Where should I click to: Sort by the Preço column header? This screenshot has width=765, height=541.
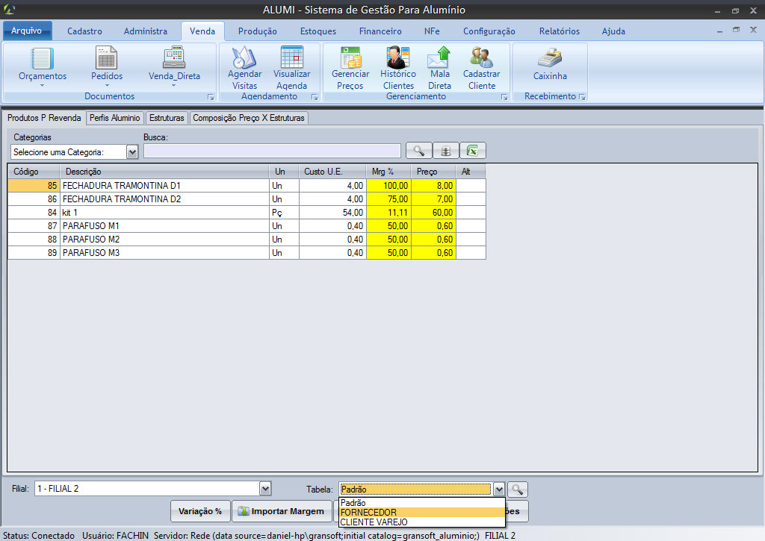pyautogui.click(x=433, y=172)
